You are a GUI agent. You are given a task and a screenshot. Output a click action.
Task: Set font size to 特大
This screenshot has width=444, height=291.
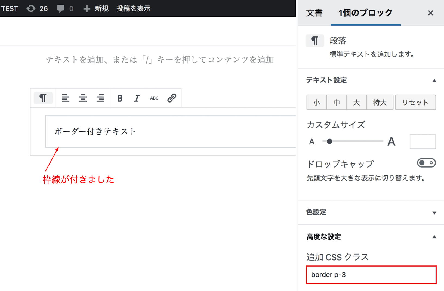coord(380,102)
